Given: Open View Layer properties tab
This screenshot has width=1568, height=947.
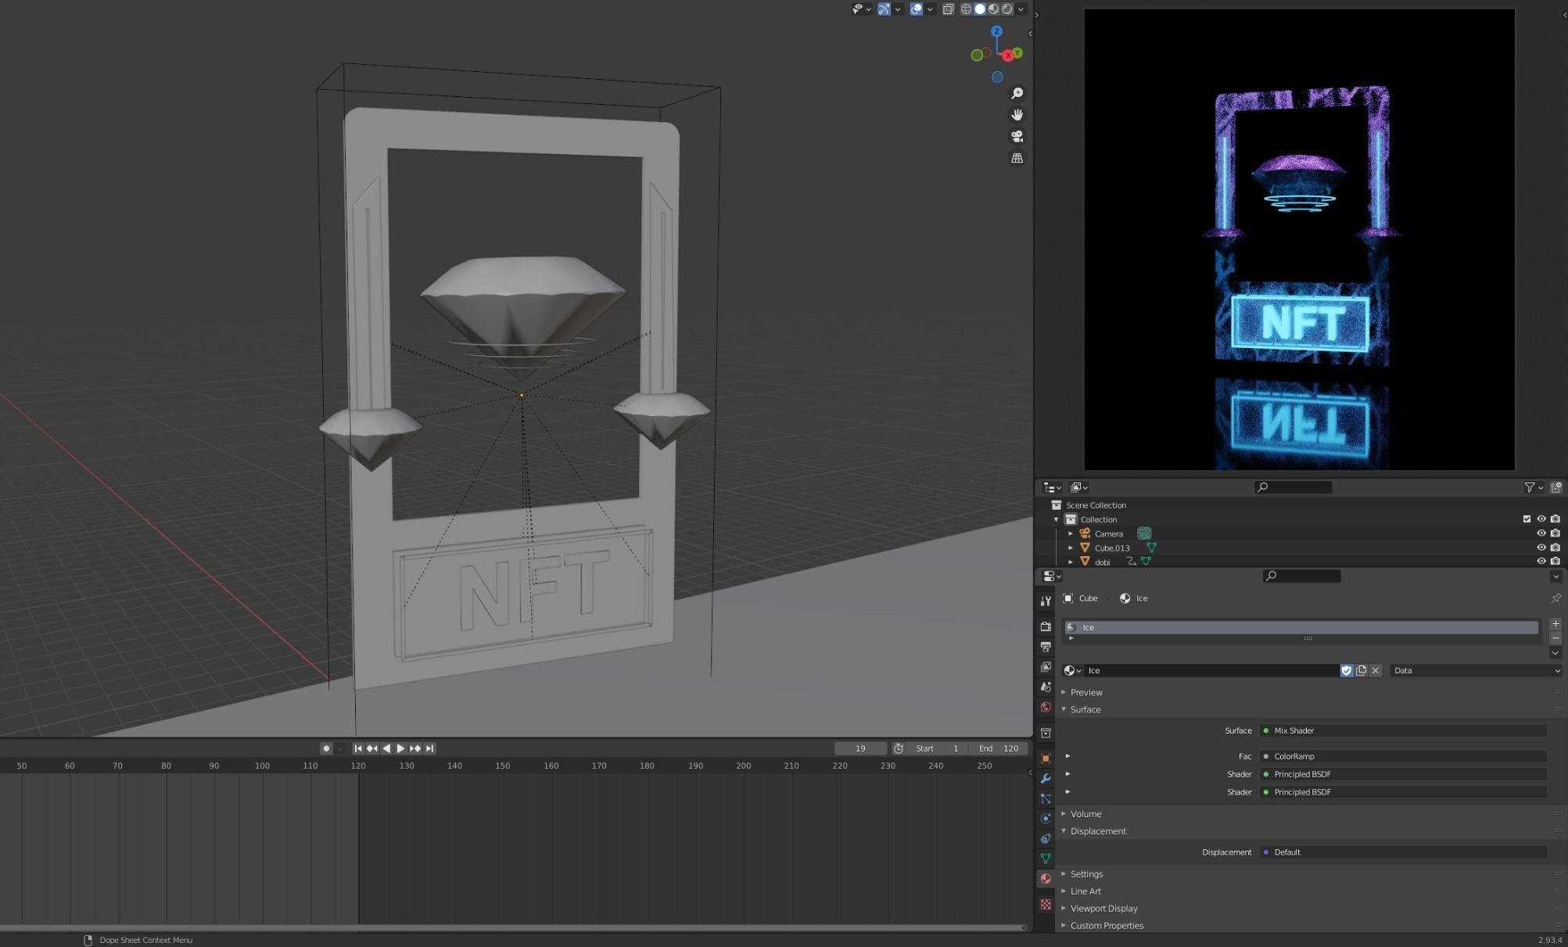Looking at the screenshot, I should click(1046, 667).
